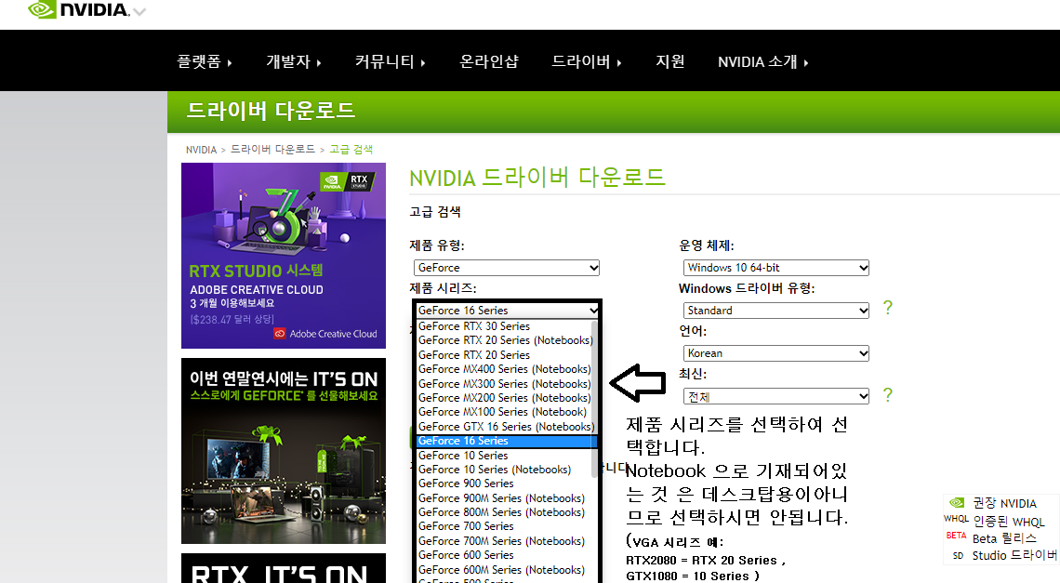1060x583 pixels.
Task: Open the 제품 유형 GeForce dropdown
Action: click(x=507, y=268)
